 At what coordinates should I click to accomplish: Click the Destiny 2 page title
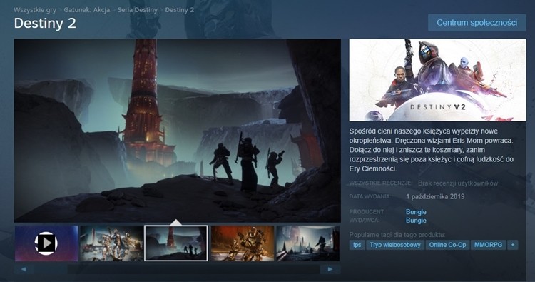coord(45,24)
